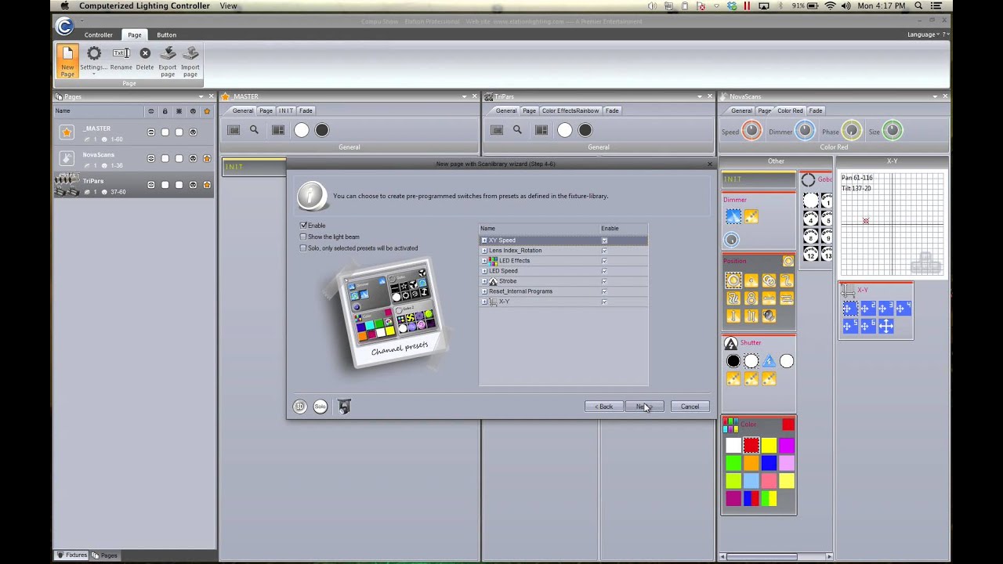
Task: Open the Fade tab in the _MASTER panel
Action: coord(306,110)
